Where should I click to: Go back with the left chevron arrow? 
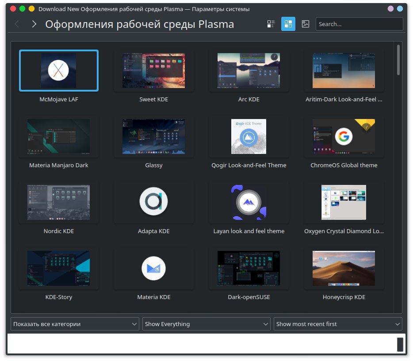(x=17, y=24)
